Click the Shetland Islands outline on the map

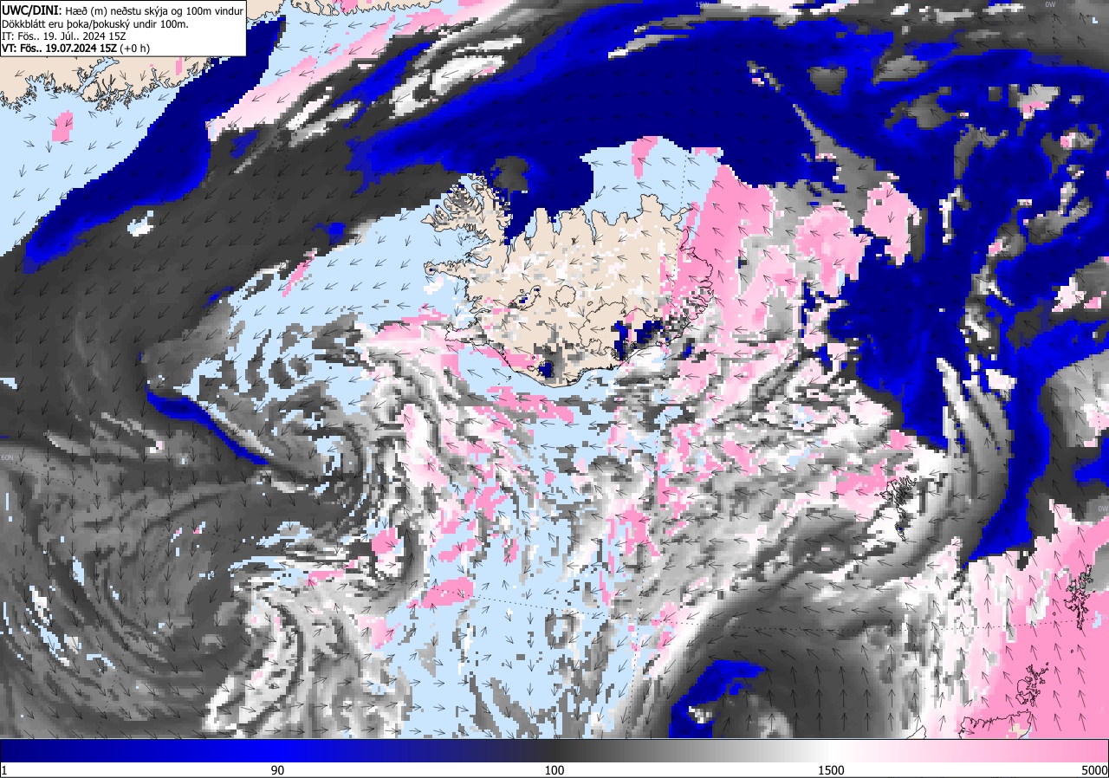coord(1080,596)
